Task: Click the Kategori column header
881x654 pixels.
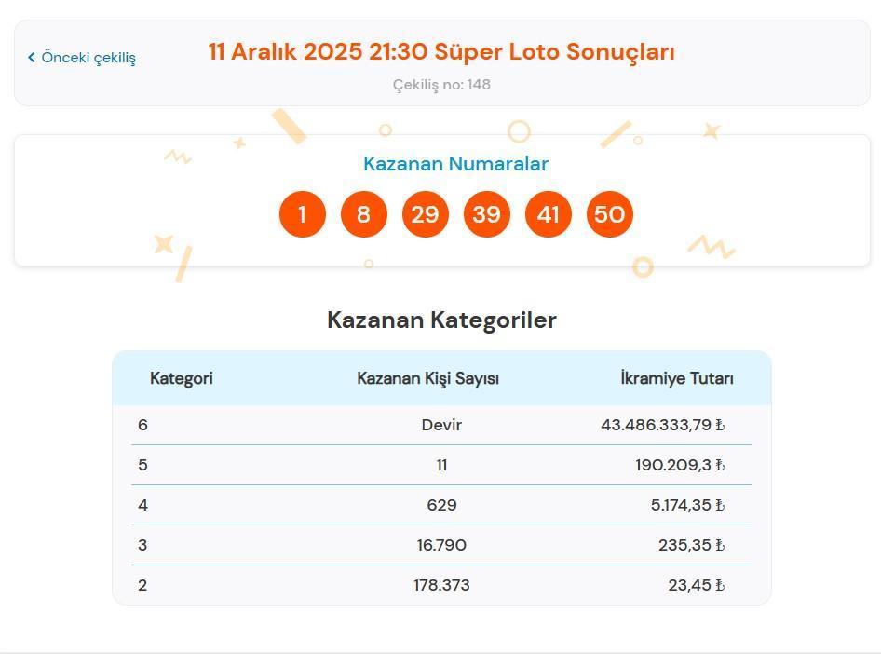Action: (x=182, y=378)
